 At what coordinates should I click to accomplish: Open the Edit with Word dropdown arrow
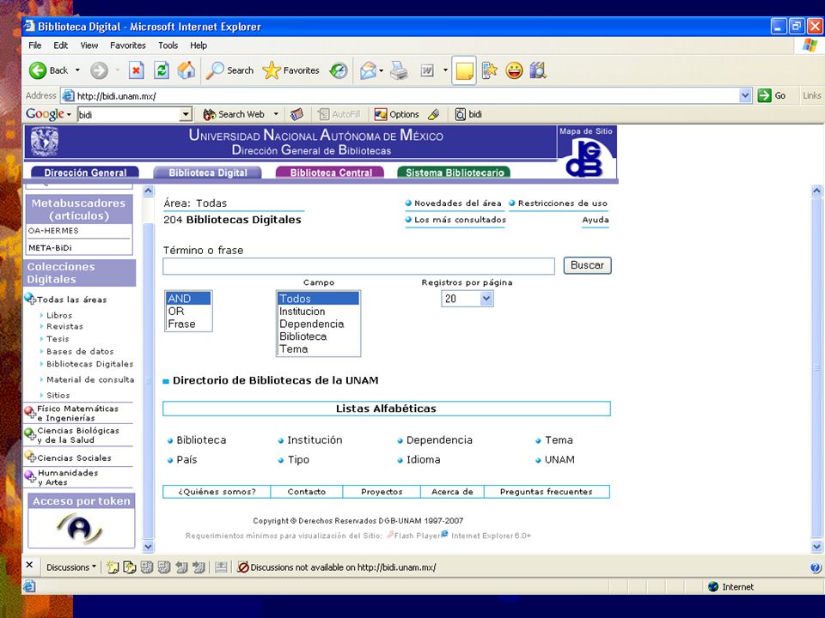pyautogui.click(x=445, y=70)
